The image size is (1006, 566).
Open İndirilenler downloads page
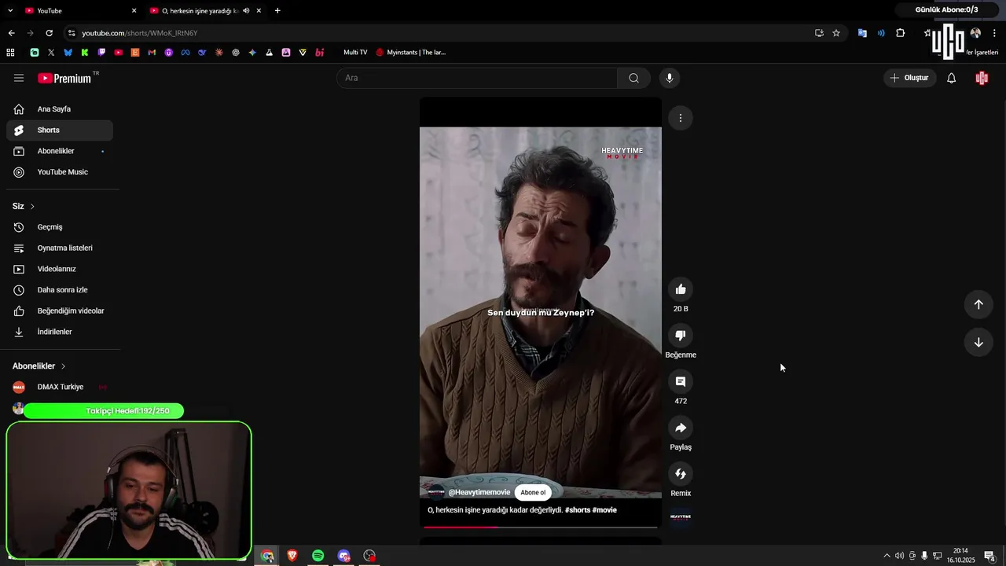click(60, 332)
